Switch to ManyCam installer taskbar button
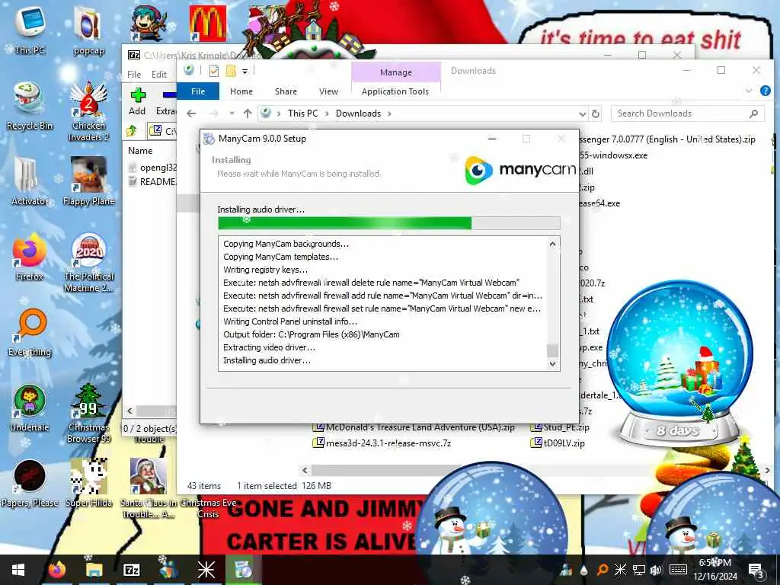The height and width of the screenshot is (585, 780). 243,570
